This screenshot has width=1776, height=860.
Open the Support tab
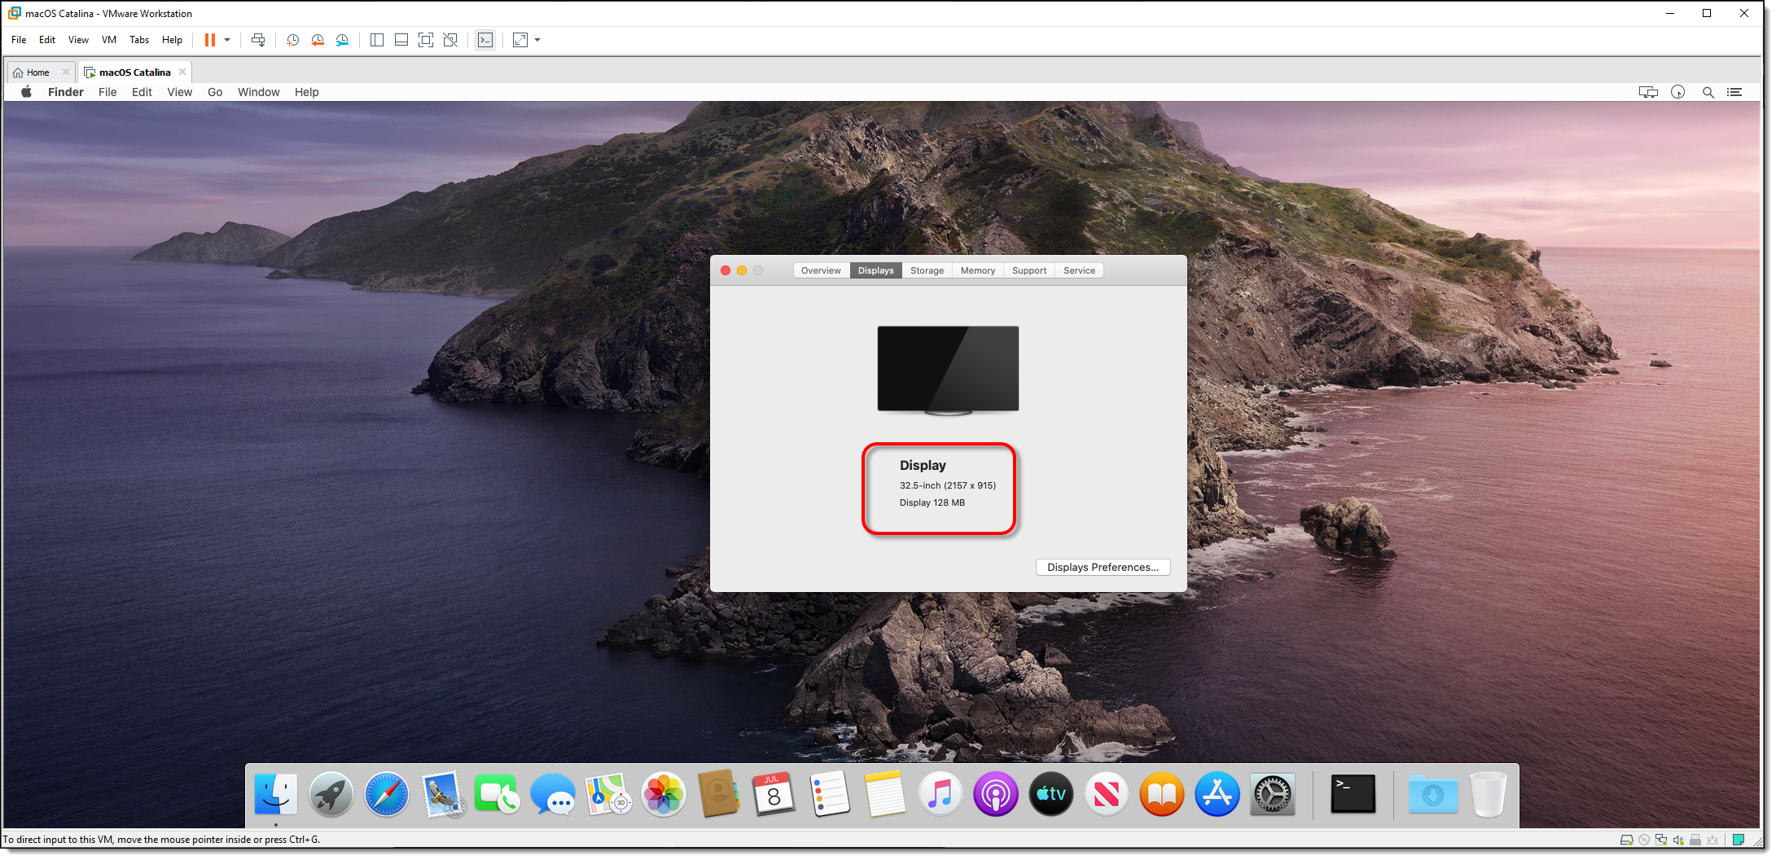[x=1029, y=270]
